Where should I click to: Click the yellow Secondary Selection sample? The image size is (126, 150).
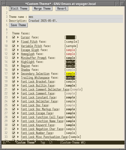(71, 74)
